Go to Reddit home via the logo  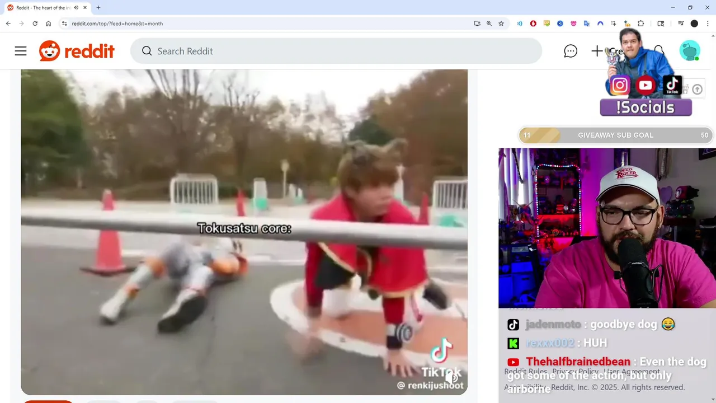tap(77, 51)
